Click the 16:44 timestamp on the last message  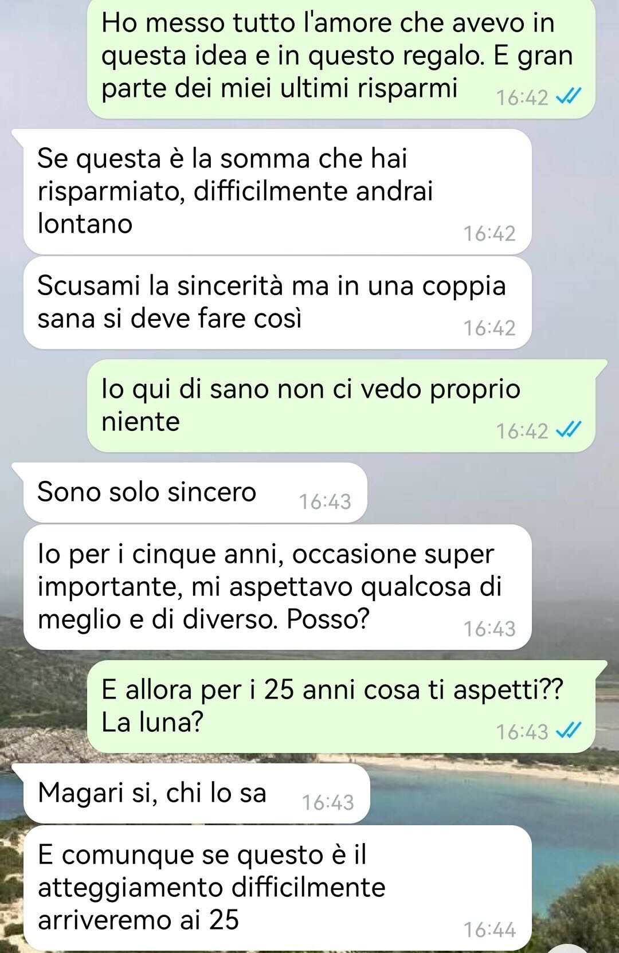point(489,930)
